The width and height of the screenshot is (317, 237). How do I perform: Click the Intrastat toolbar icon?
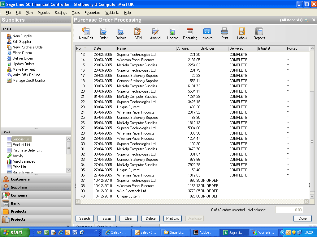[x=207, y=33]
